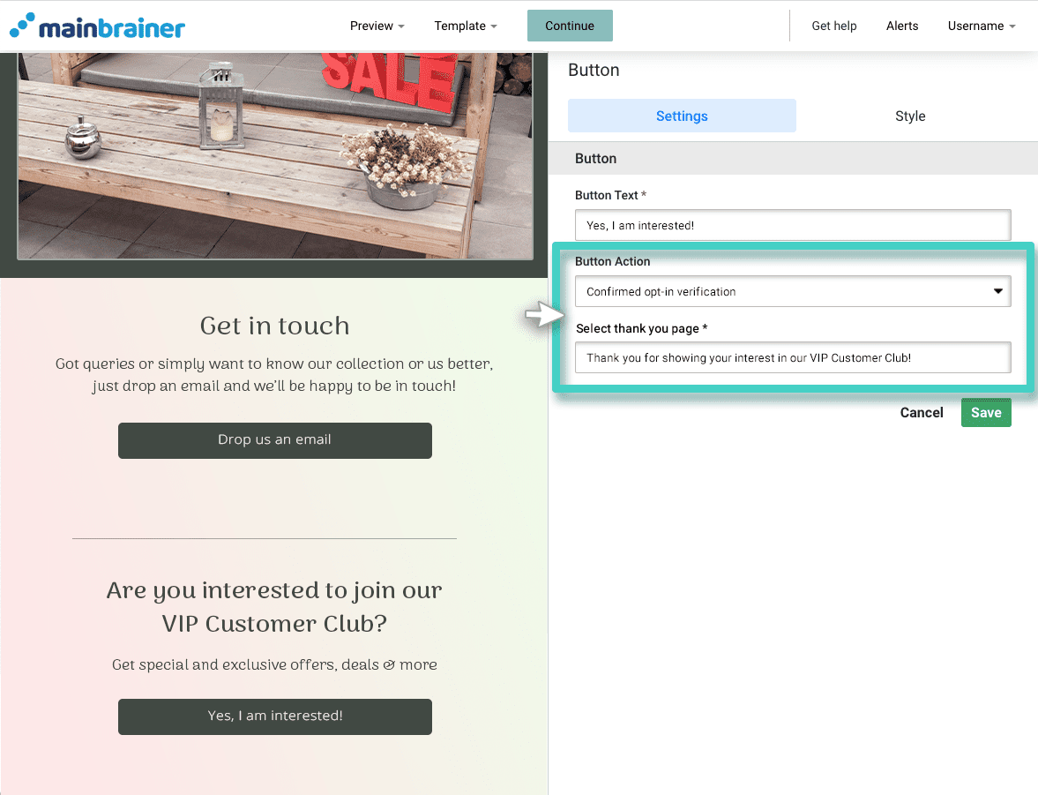The image size is (1038, 795).
Task: Click the Drop us an email button
Action: 275,440
